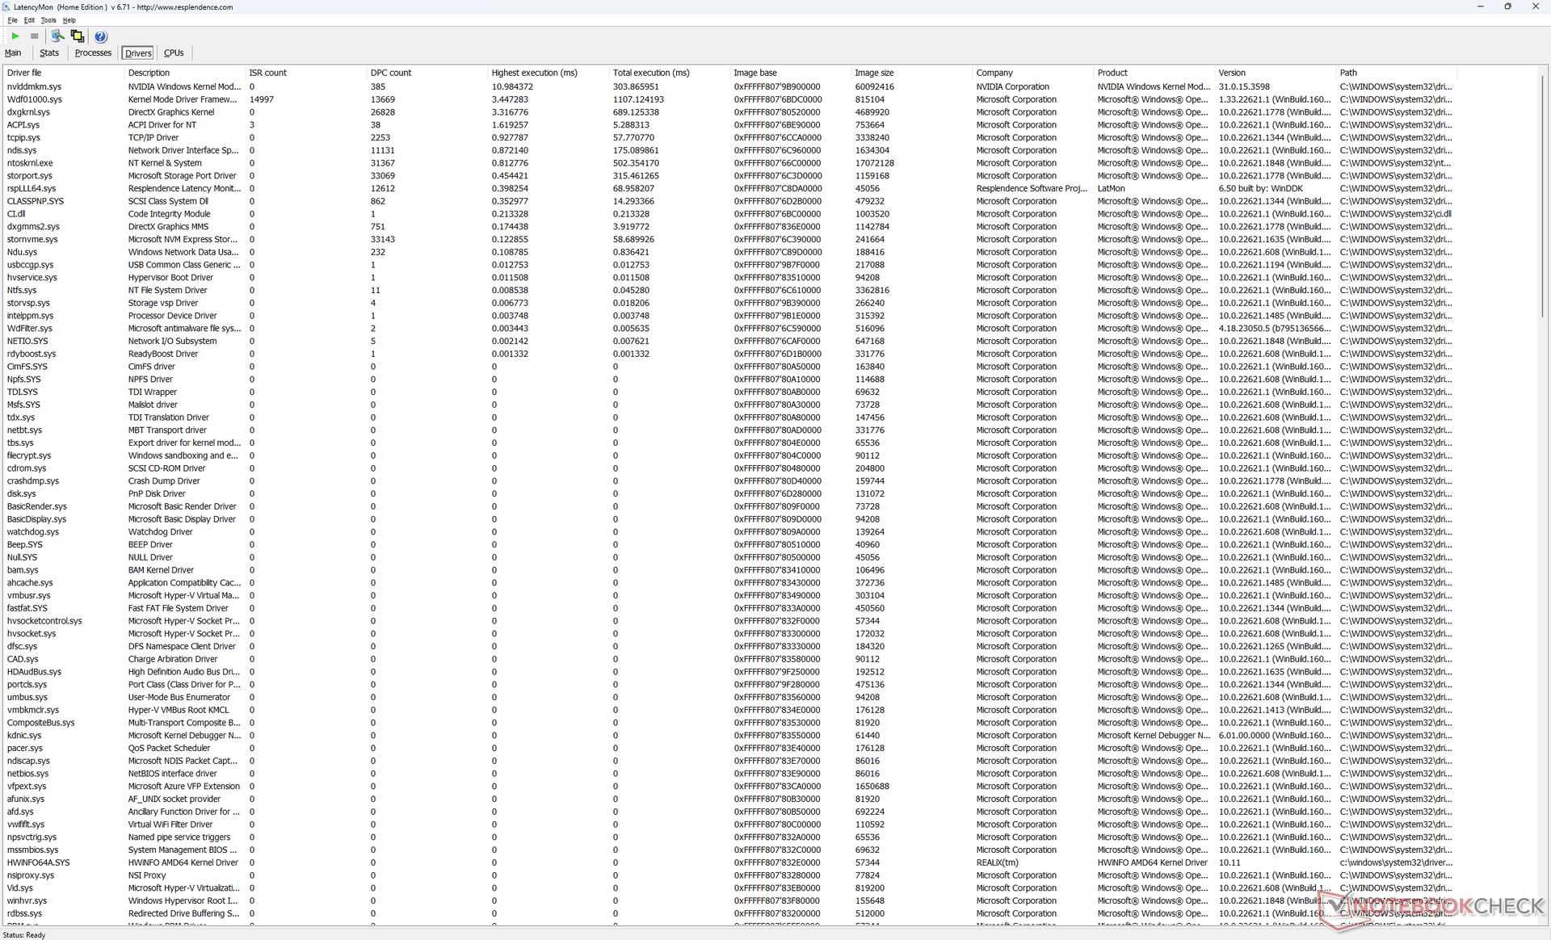Go to the Main tab
The width and height of the screenshot is (1551, 940).
click(x=13, y=53)
